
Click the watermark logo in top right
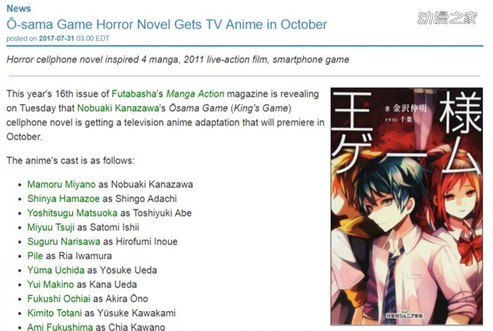(x=448, y=18)
